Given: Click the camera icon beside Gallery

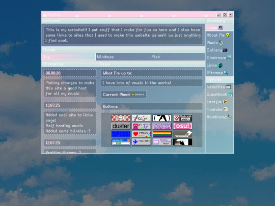Looking at the screenshot, I should [225, 50].
